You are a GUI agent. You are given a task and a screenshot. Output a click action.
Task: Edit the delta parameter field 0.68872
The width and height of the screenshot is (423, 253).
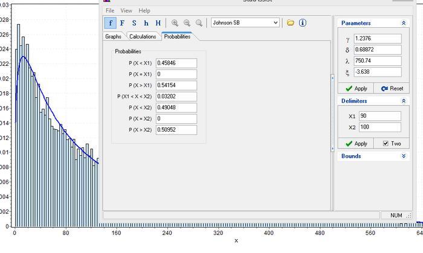(378, 50)
